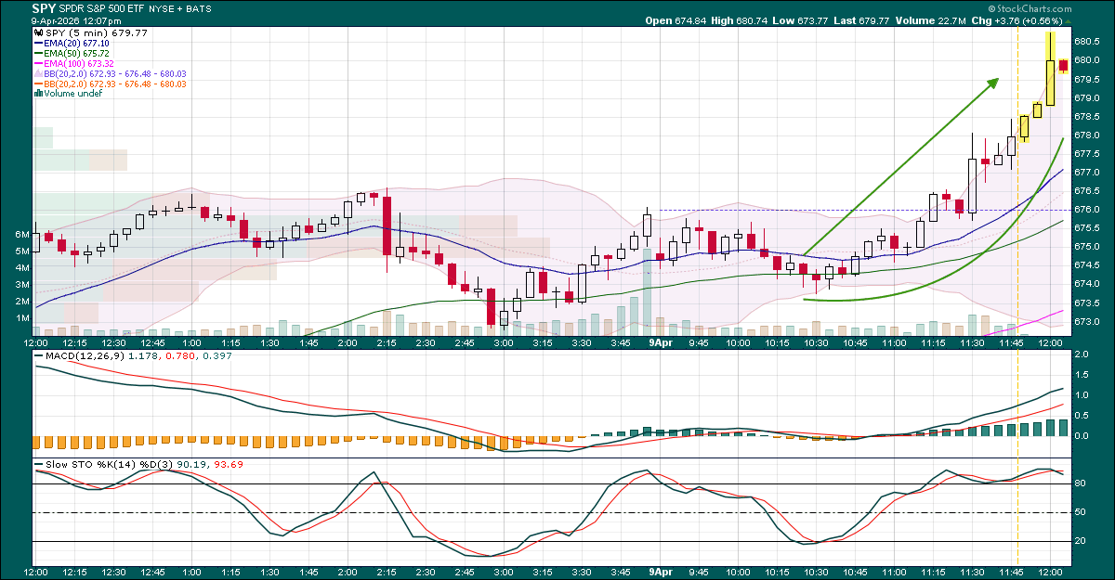Click the green up-triangle next to Chg

(1069, 20)
